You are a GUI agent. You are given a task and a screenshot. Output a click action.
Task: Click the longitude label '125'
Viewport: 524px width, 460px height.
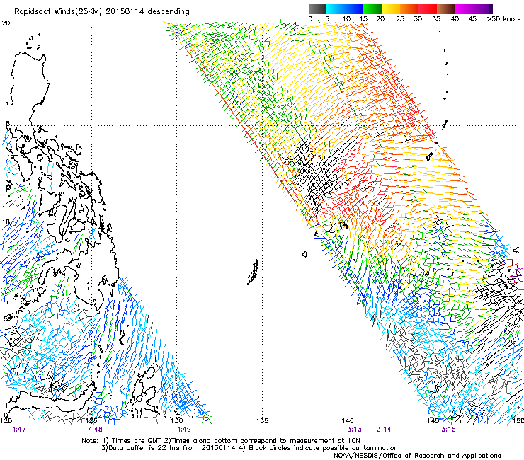click(91, 420)
